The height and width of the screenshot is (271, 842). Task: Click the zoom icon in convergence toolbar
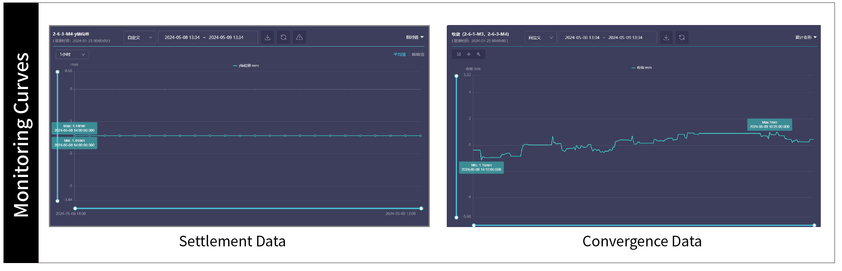(479, 54)
